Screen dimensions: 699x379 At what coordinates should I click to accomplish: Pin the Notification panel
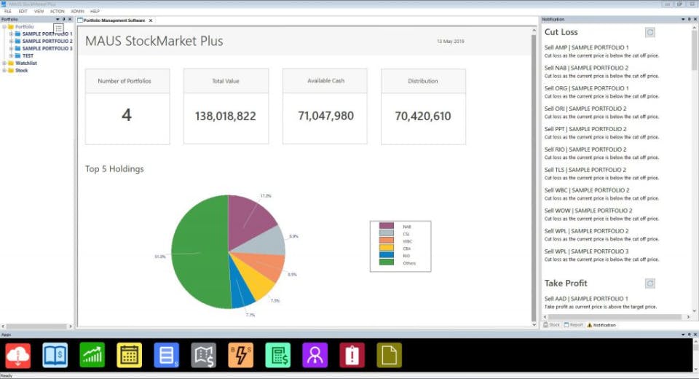(690, 19)
